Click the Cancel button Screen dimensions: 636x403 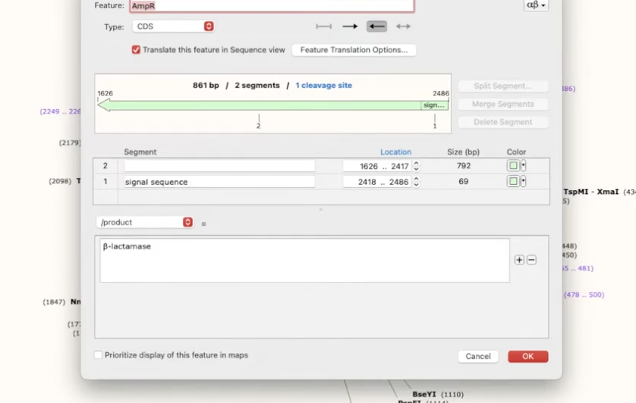pos(478,357)
